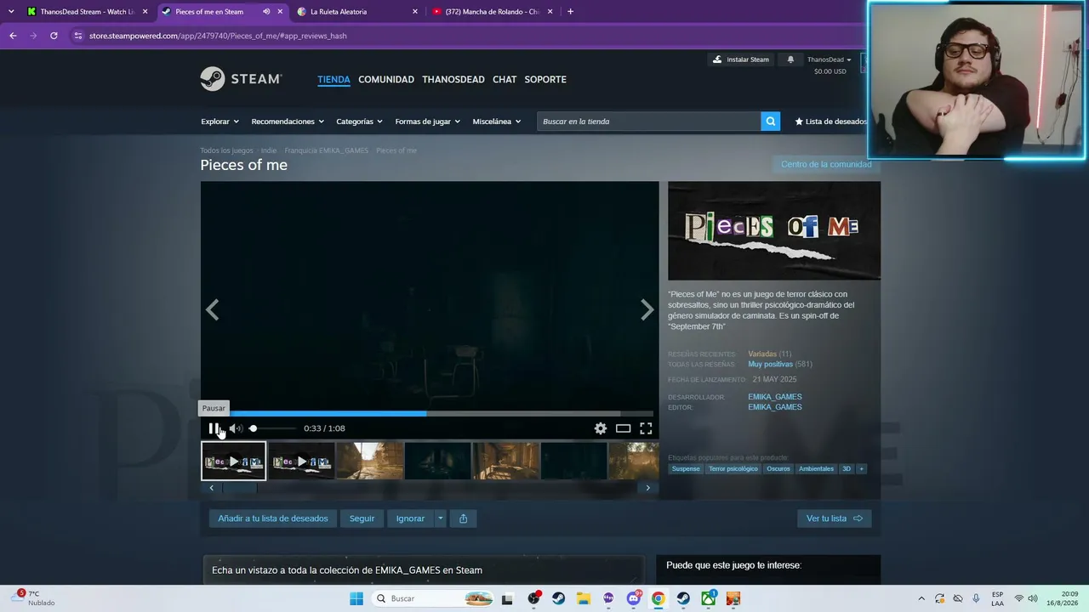Open Muy positivas reviews link

[x=771, y=365]
